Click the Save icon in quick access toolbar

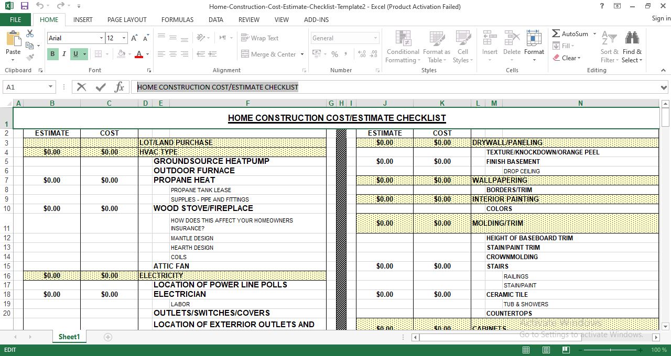[24, 6]
